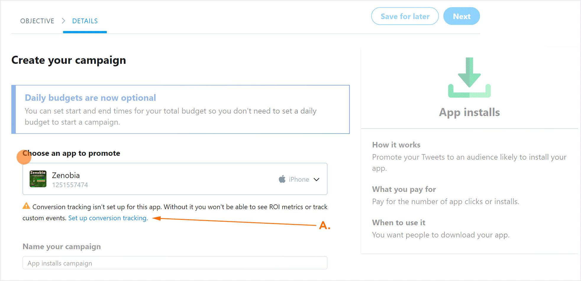Focus the campaign name input field
The image size is (581, 281).
click(x=175, y=263)
